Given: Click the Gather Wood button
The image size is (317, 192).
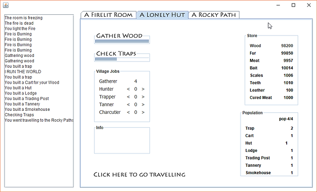Looking at the screenshot, I should (119, 36).
